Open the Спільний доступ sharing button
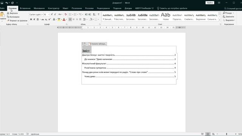This screenshot has width=242, height=136. 233,8
